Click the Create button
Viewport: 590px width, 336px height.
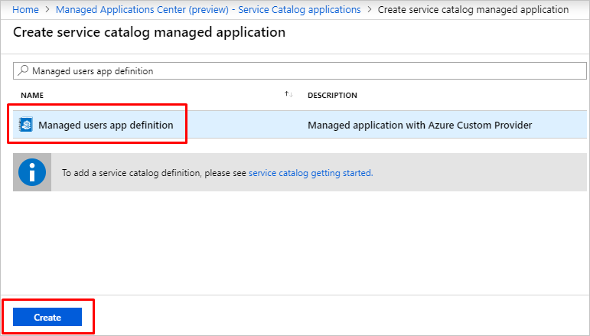click(x=47, y=317)
